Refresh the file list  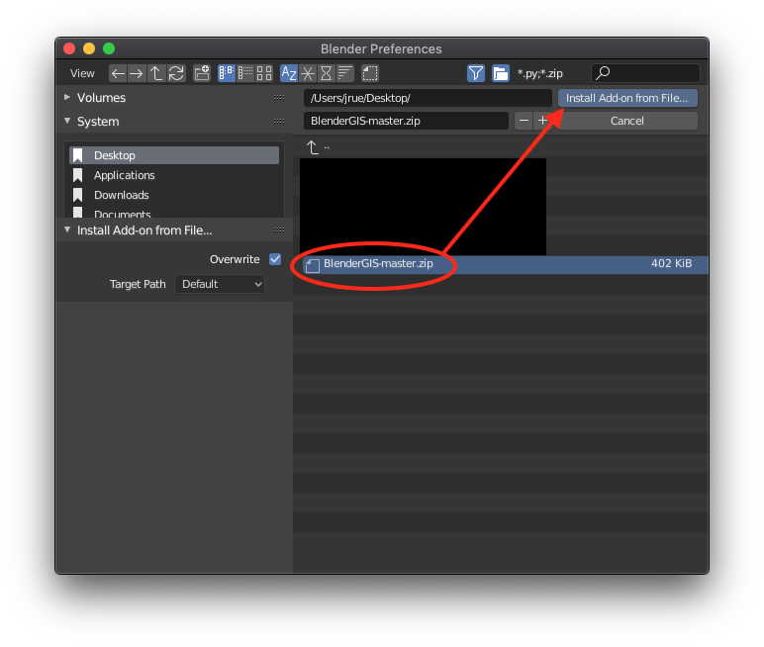[176, 73]
